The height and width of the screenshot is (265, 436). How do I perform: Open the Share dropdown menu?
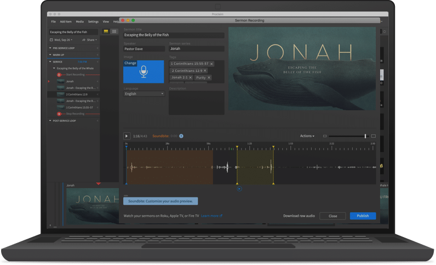[92, 40]
